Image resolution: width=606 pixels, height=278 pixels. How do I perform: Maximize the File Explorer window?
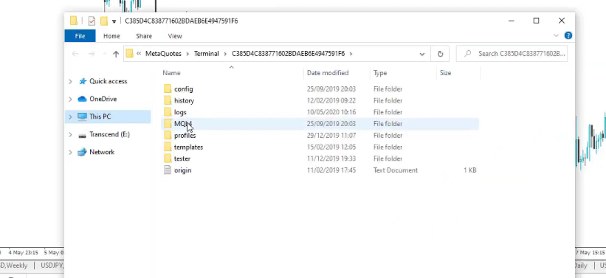[536, 21]
